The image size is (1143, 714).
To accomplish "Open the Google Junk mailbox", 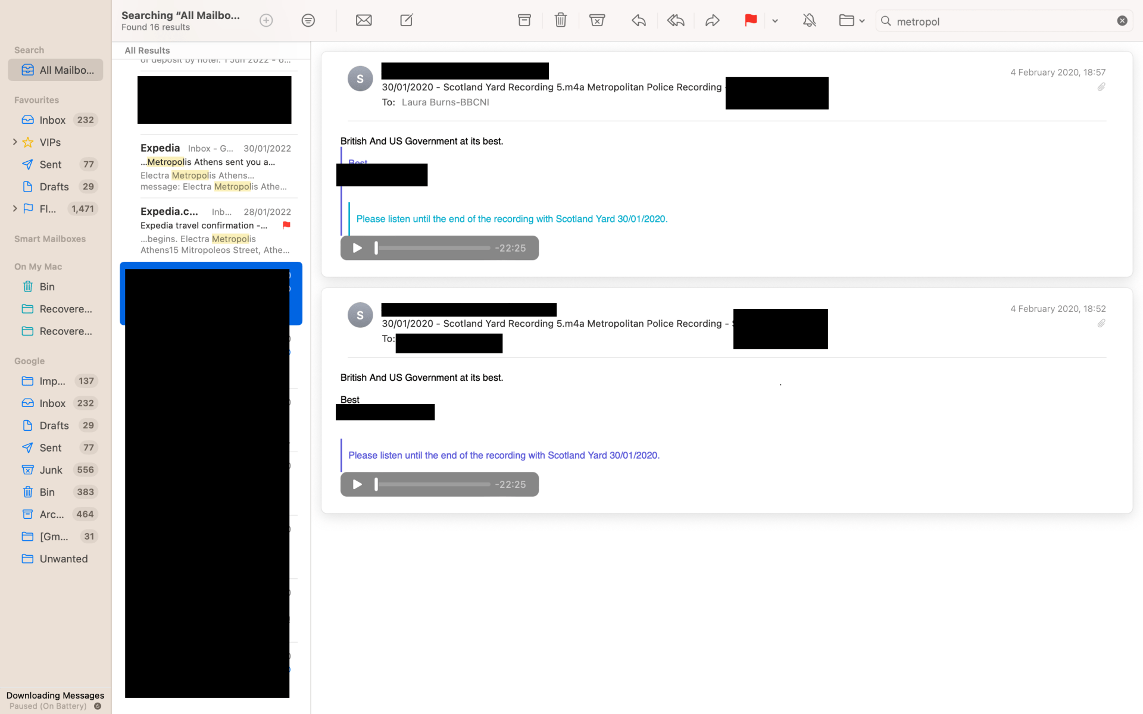I will coord(51,470).
